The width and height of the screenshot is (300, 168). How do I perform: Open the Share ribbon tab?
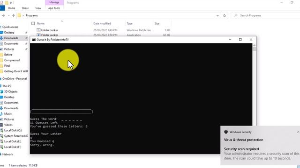pyautogui.click(x=25, y=8)
